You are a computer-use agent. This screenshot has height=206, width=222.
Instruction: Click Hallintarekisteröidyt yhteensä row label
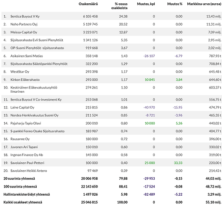pos(27,194)
